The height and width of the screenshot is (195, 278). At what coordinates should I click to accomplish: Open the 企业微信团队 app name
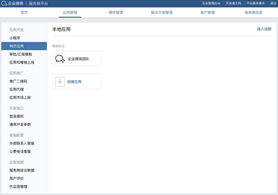click(x=78, y=59)
